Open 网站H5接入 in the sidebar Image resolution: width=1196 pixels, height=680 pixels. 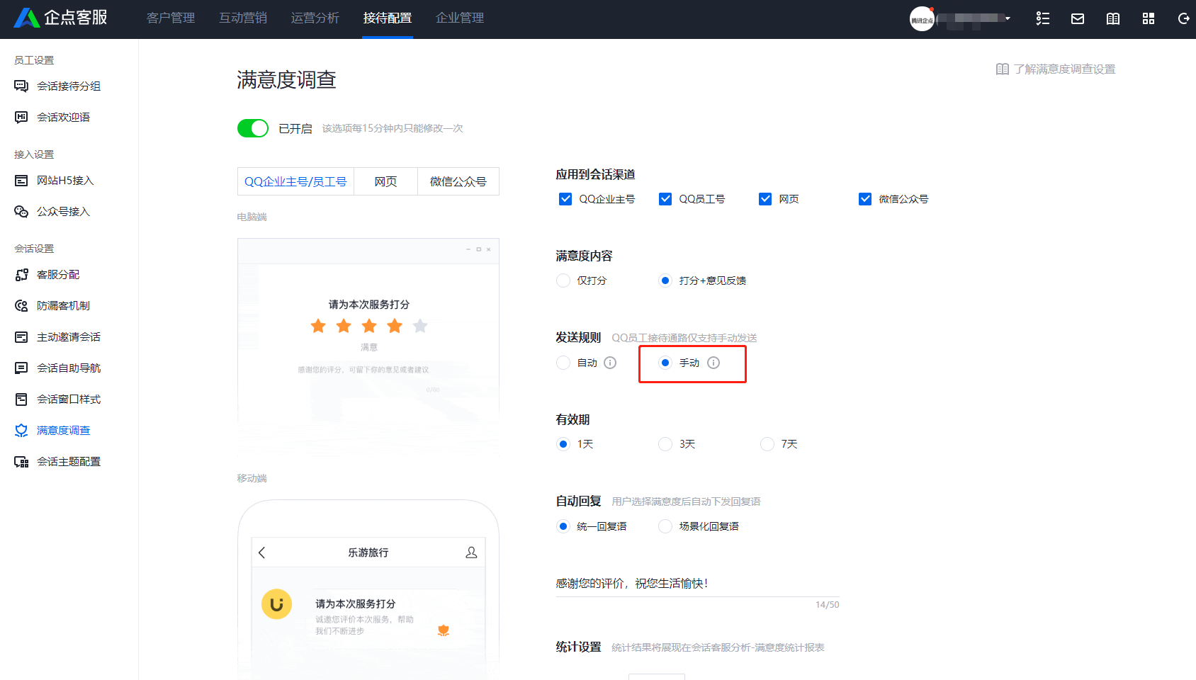coord(65,181)
